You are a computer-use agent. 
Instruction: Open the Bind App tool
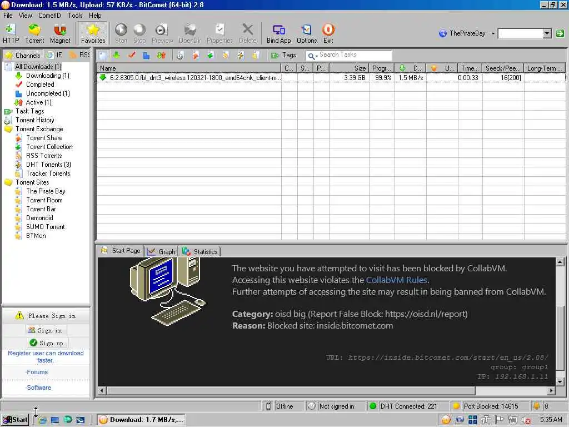click(x=279, y=33)
